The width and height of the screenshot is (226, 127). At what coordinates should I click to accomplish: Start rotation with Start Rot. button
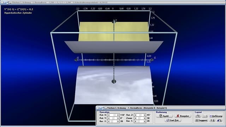[x=173, y=120]
